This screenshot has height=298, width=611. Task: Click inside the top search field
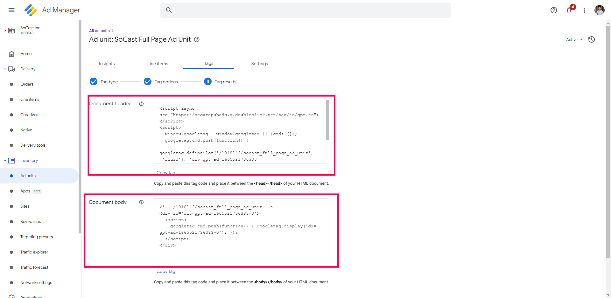point(305,10)
